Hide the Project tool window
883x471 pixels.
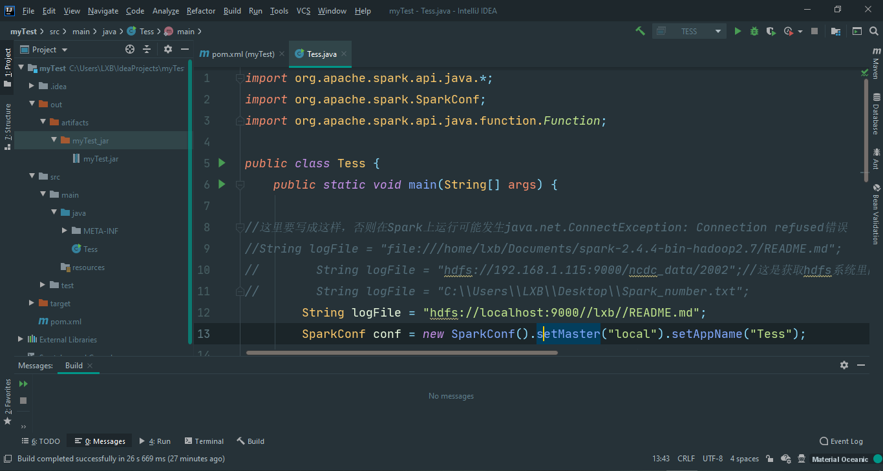pyautogui.click(x=184, y=49)
